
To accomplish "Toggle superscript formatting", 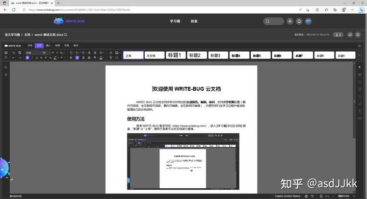I will [x=46, y=58].
